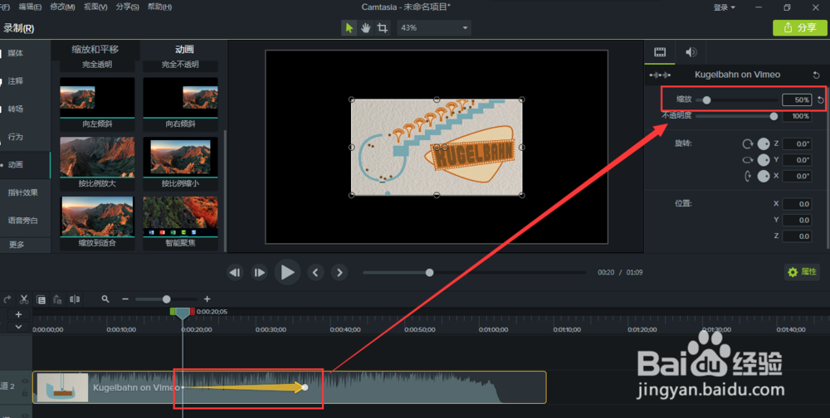Select the 向右倾斜 animation thumbnail

(x=180, y=97)
